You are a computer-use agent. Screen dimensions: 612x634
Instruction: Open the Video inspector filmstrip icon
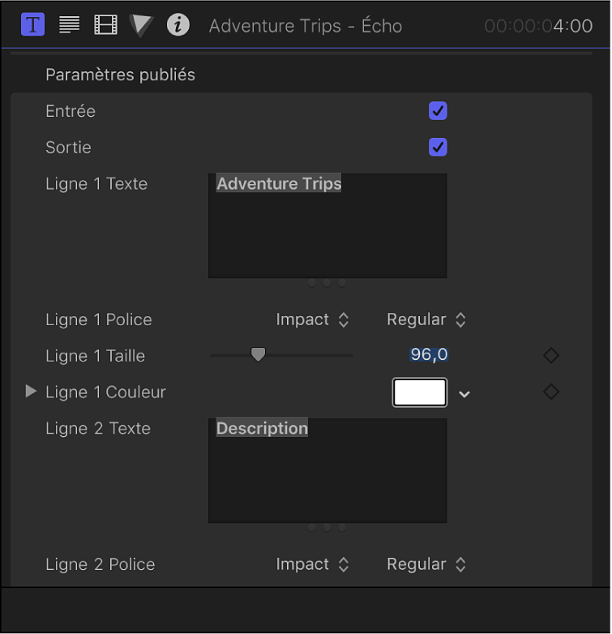tap(105, 25)
